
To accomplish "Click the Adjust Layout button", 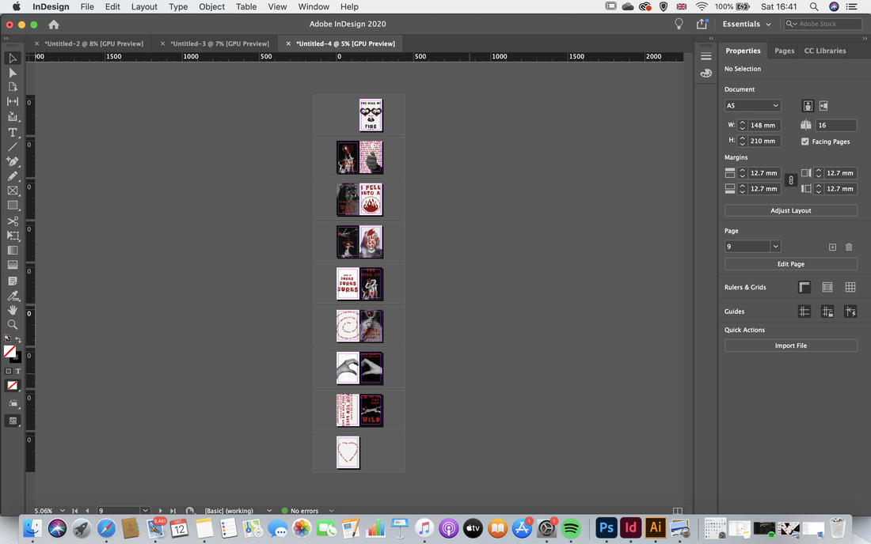I will [790, 211].
